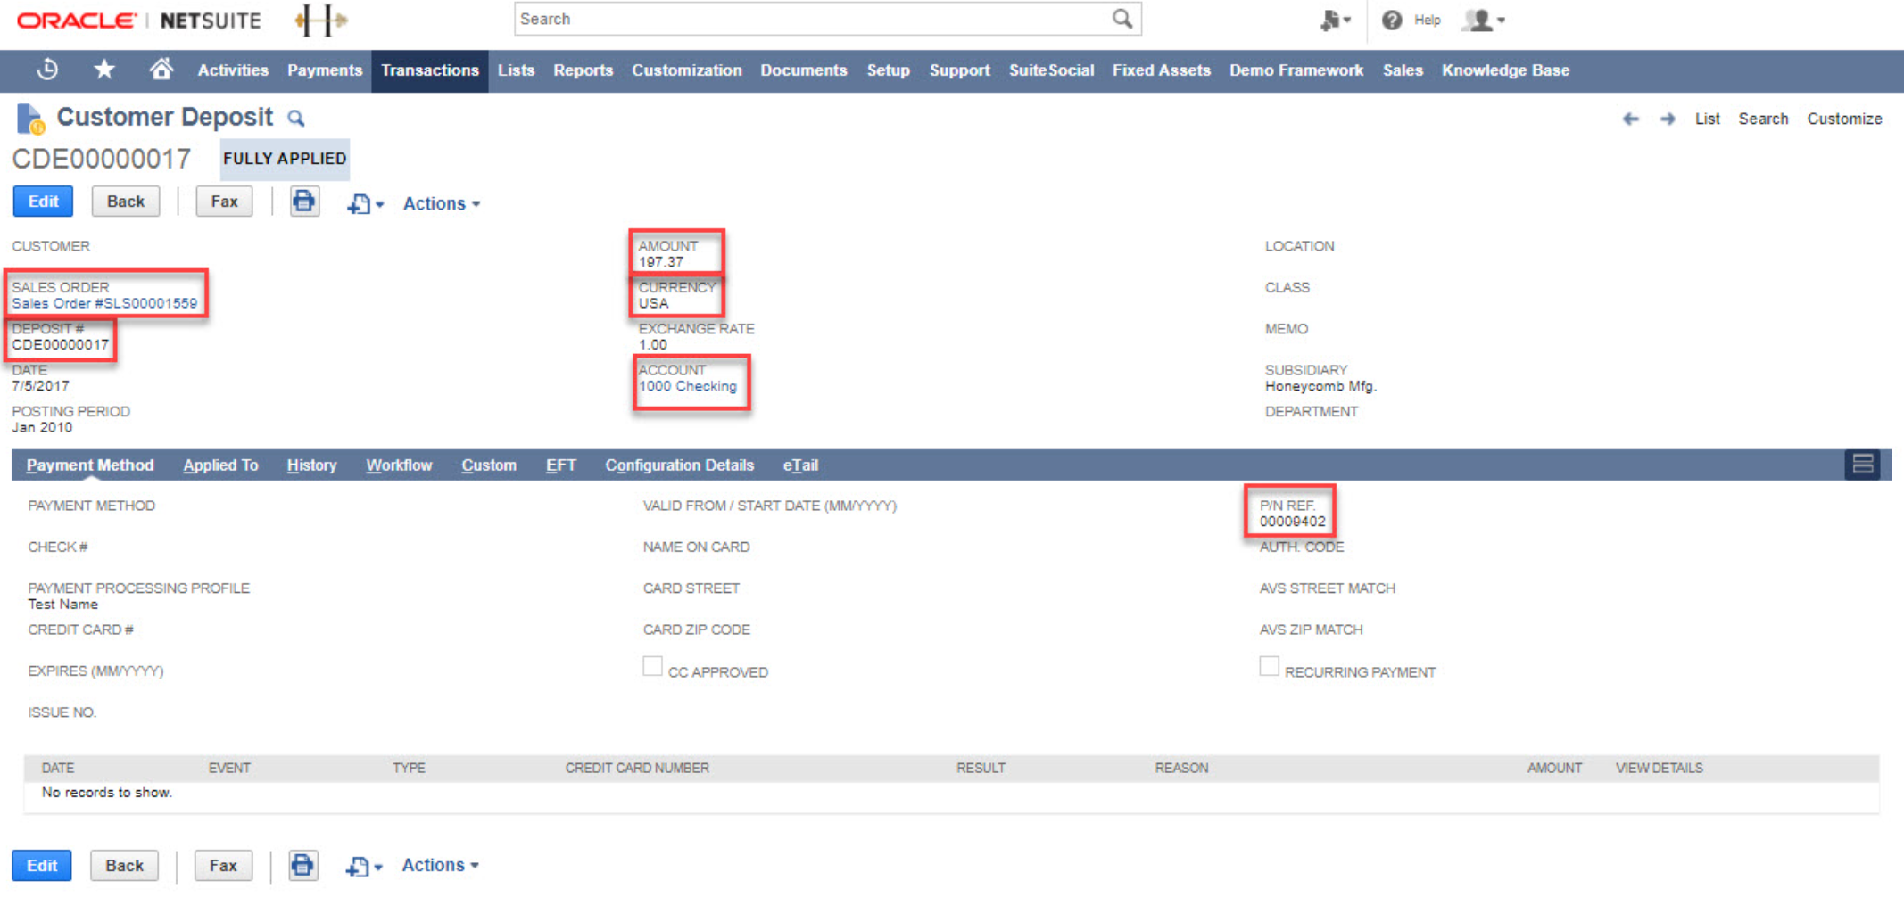Open the Activities menu

[x=233, y=70]
